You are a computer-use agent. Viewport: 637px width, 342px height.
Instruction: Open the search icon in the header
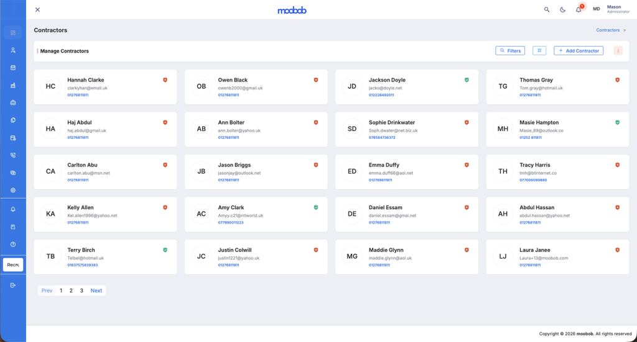click(547, 10)
